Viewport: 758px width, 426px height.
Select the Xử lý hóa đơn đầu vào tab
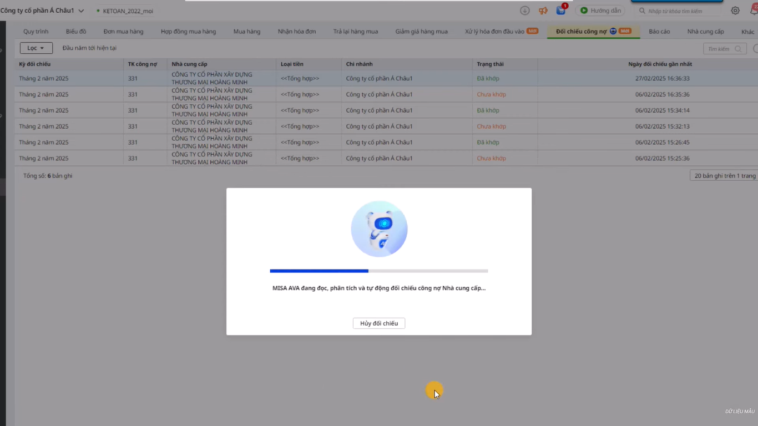click(x=494, y=32)
